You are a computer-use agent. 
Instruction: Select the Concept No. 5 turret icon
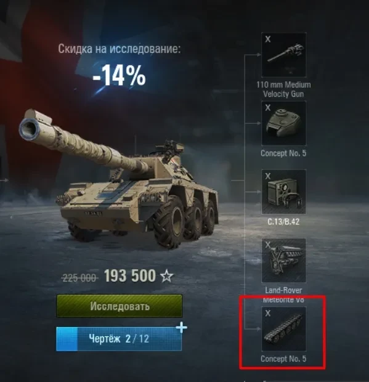284,123
